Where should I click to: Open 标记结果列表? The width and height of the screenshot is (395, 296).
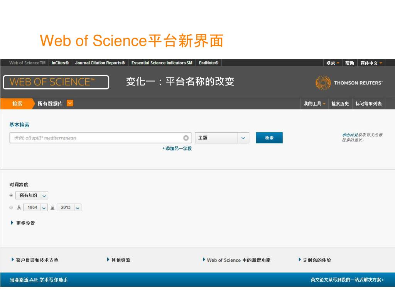point(368,103)
